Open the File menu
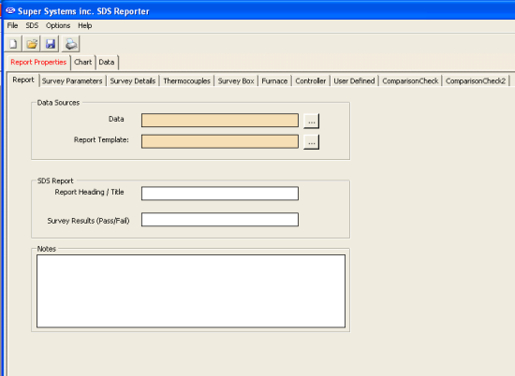Image resolution: width=515 pixels, height=376 pixels. coord(12,25)
